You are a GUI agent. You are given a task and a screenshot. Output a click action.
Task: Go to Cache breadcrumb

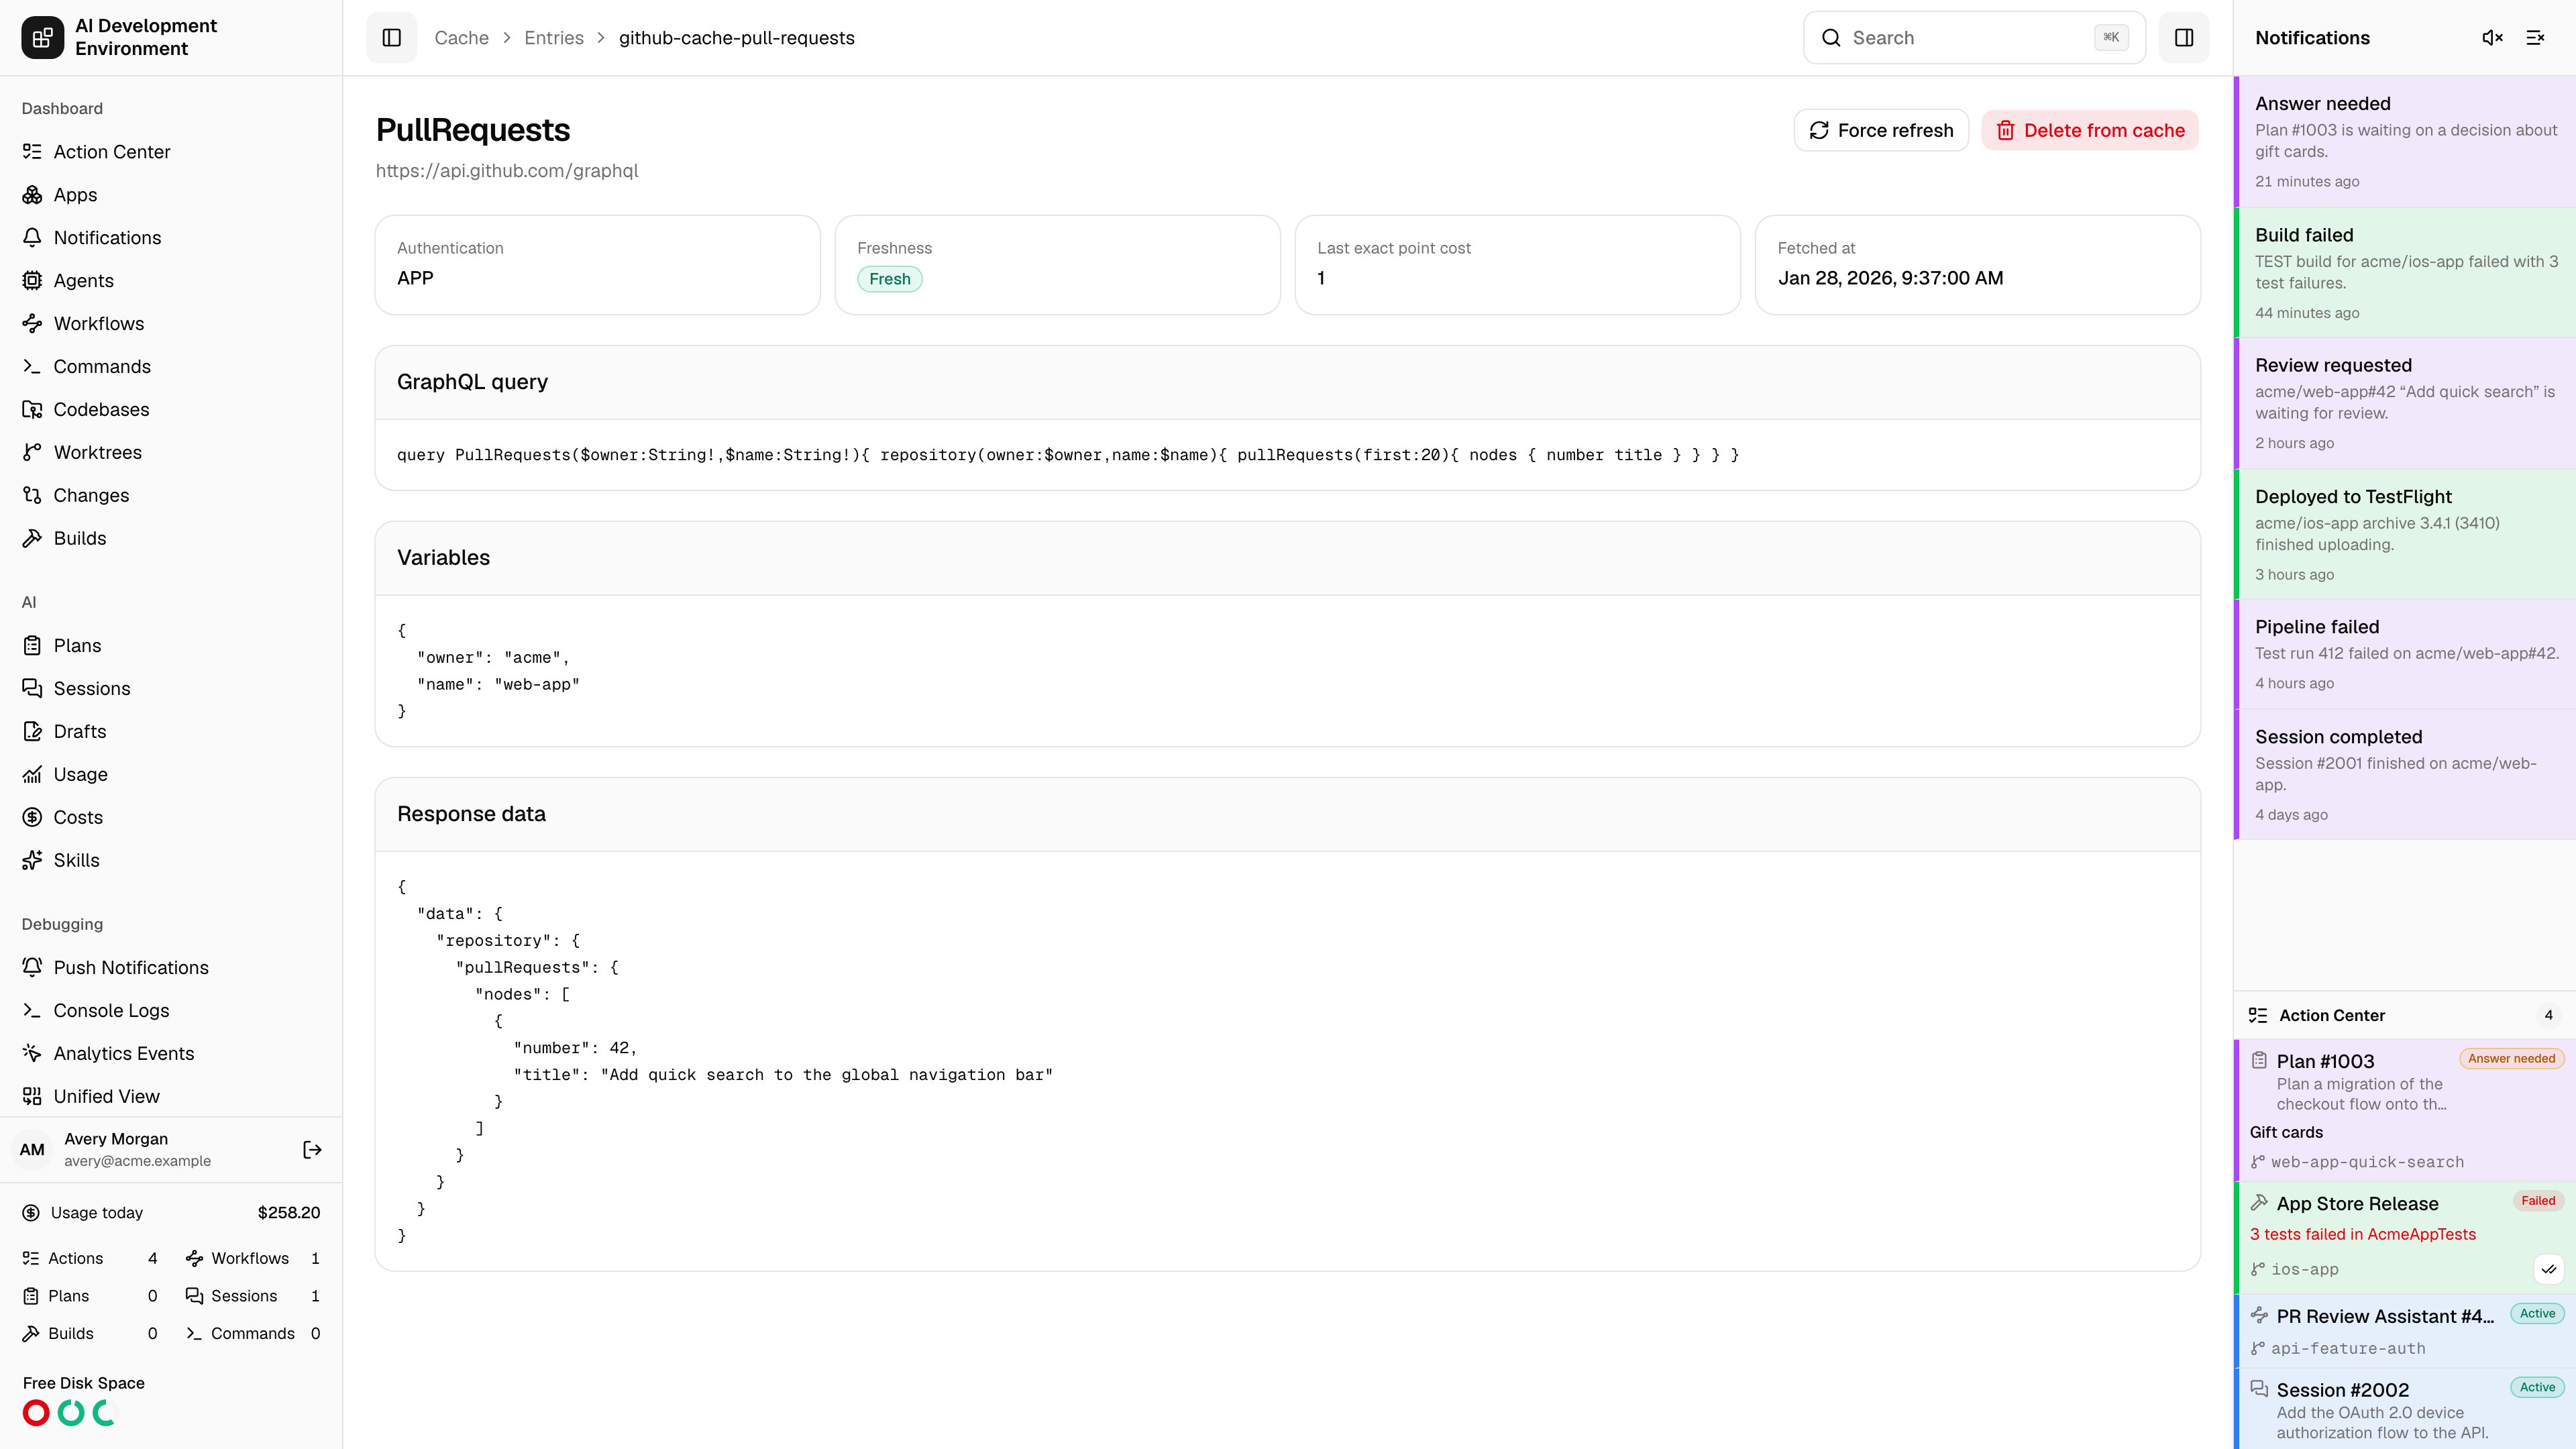pyautogui.click(x=461, y=38)
